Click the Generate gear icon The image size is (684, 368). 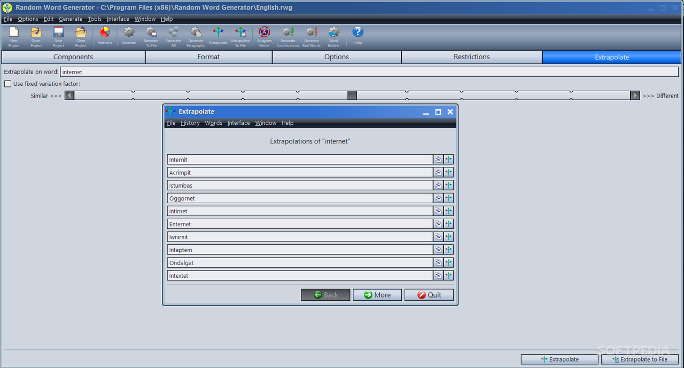129,36
